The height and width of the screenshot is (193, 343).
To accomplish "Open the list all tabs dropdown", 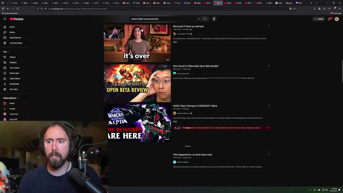I will click(x=316, y=3).
